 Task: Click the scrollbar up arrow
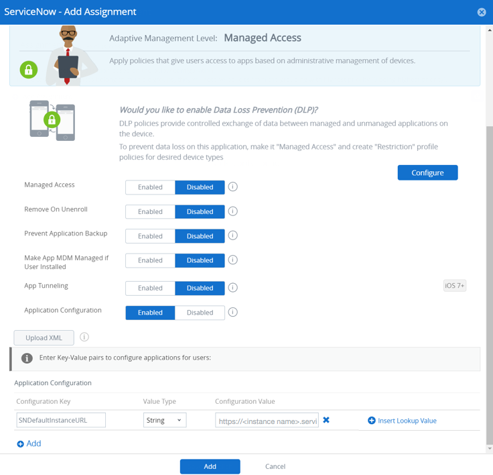pos(490,30)
